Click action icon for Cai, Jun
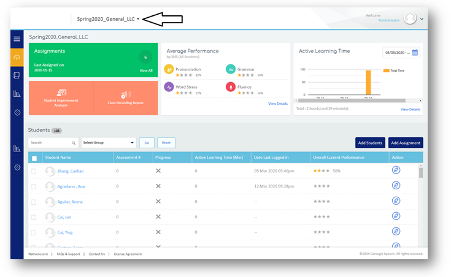 click(x=396, y=216)
